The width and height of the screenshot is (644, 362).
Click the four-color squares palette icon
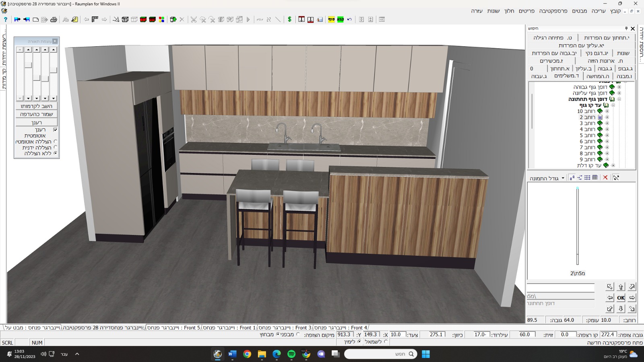[x=161, y=19]
